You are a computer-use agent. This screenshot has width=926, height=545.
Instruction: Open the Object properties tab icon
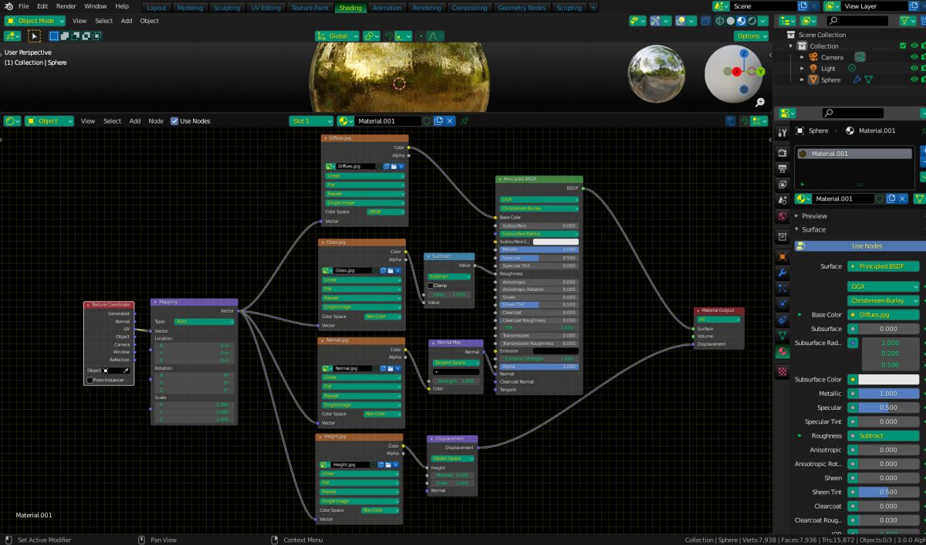click(782, 256)
